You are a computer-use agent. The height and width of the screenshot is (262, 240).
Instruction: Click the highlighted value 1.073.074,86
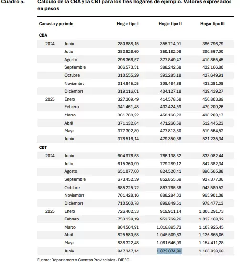point(169,251)
